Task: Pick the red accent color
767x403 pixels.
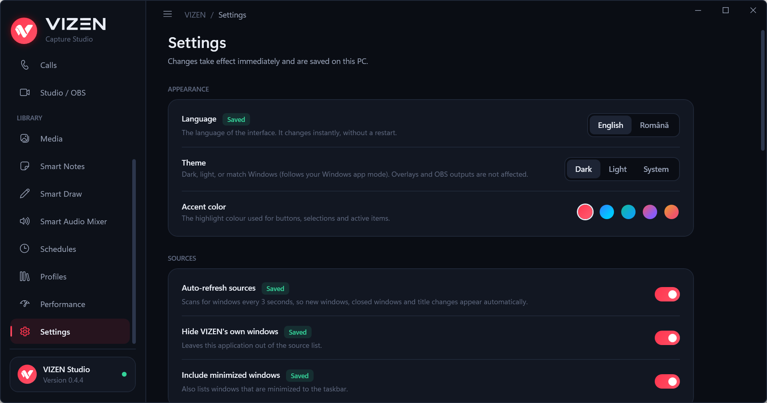Action: click(x=585, y=212)
